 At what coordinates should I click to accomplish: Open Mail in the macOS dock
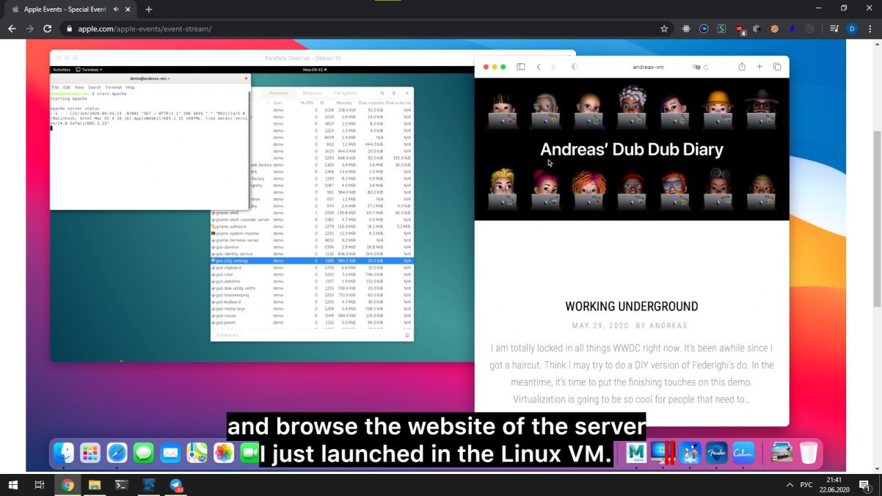[x=170, y=453]
